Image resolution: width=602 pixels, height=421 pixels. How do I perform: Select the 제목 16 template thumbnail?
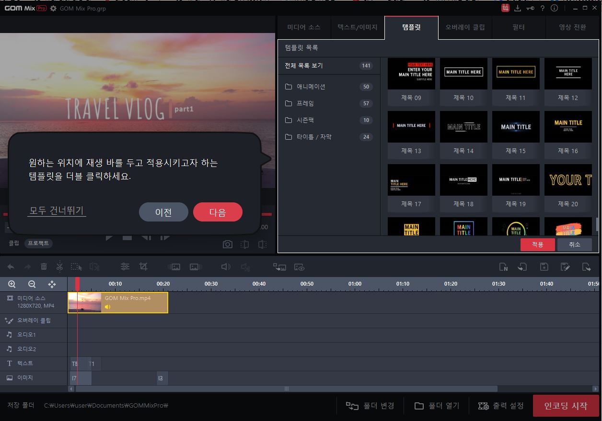(x=568, y=127)
